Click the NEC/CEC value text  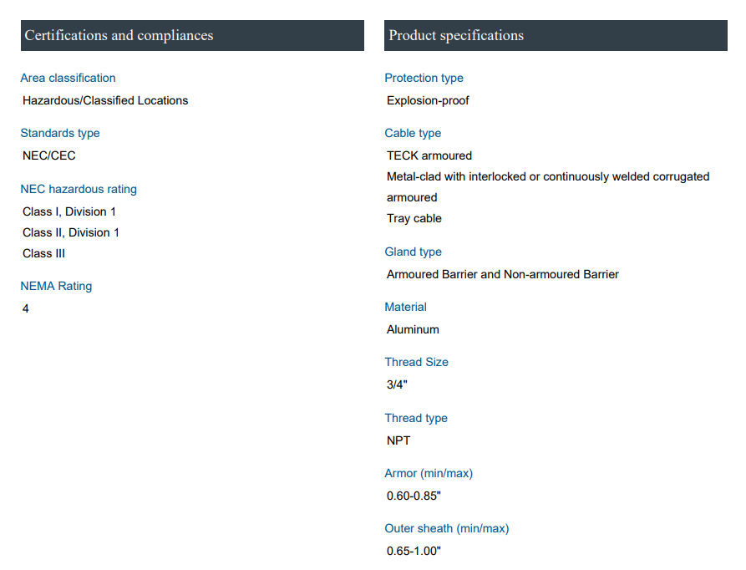pyautogui.click(x=49, y=155)
